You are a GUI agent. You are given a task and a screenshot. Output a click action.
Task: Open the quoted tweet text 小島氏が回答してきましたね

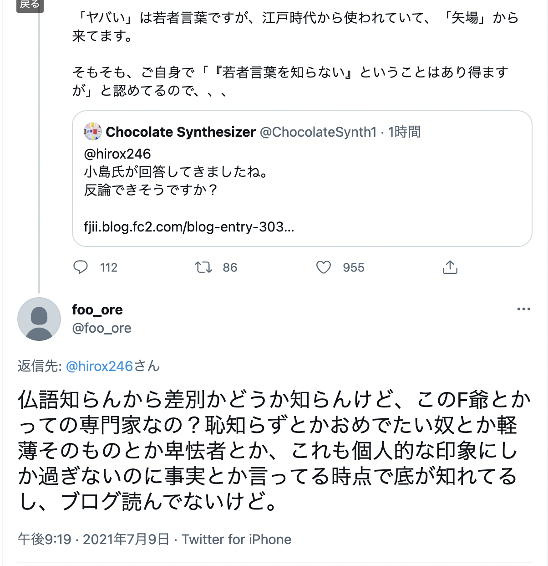pyautogui.click(x=176, y=172)
